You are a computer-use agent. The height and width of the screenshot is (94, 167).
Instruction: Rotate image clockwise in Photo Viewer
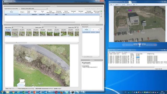click(151, 45)
